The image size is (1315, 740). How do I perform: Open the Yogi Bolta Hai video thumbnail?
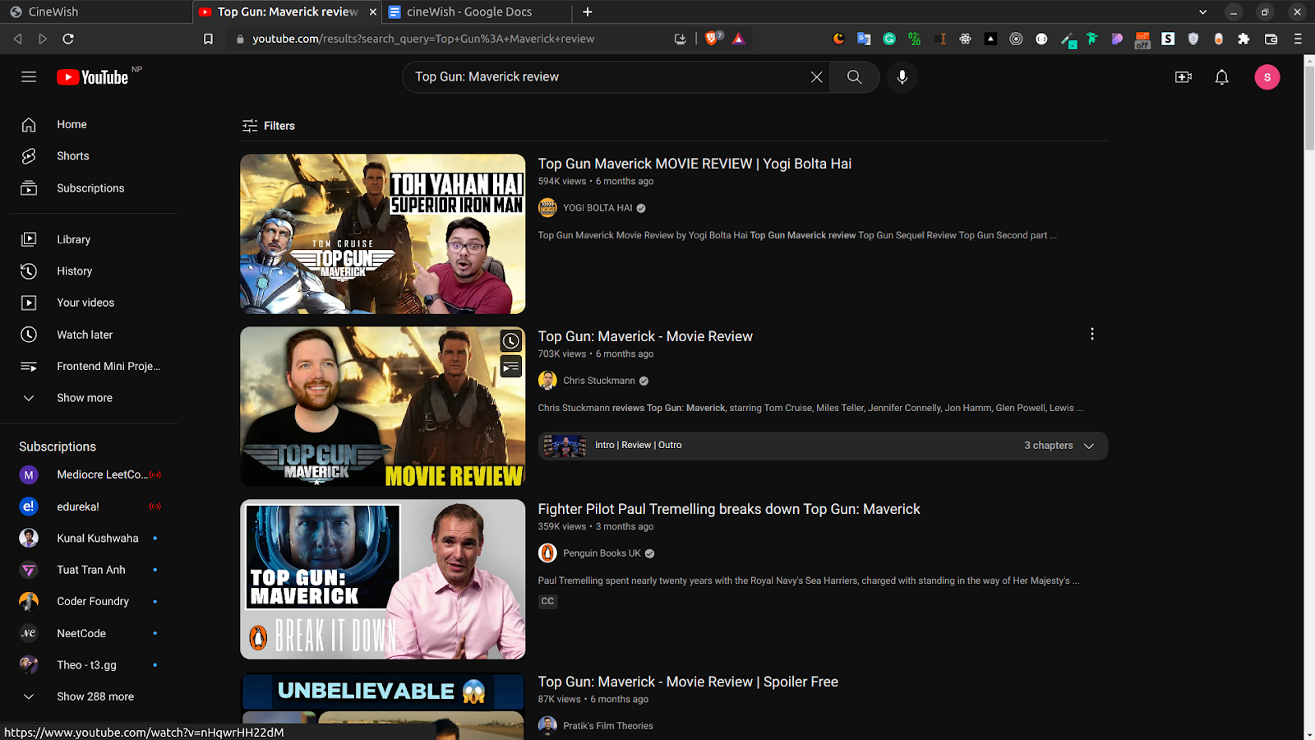point(383,234)
